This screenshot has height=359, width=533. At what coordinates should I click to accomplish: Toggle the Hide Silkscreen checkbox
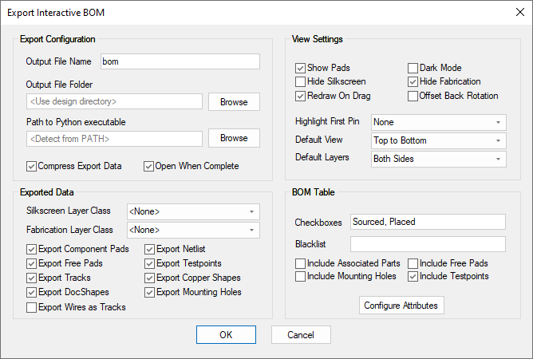pyautogui.click(x=301, y=82)
